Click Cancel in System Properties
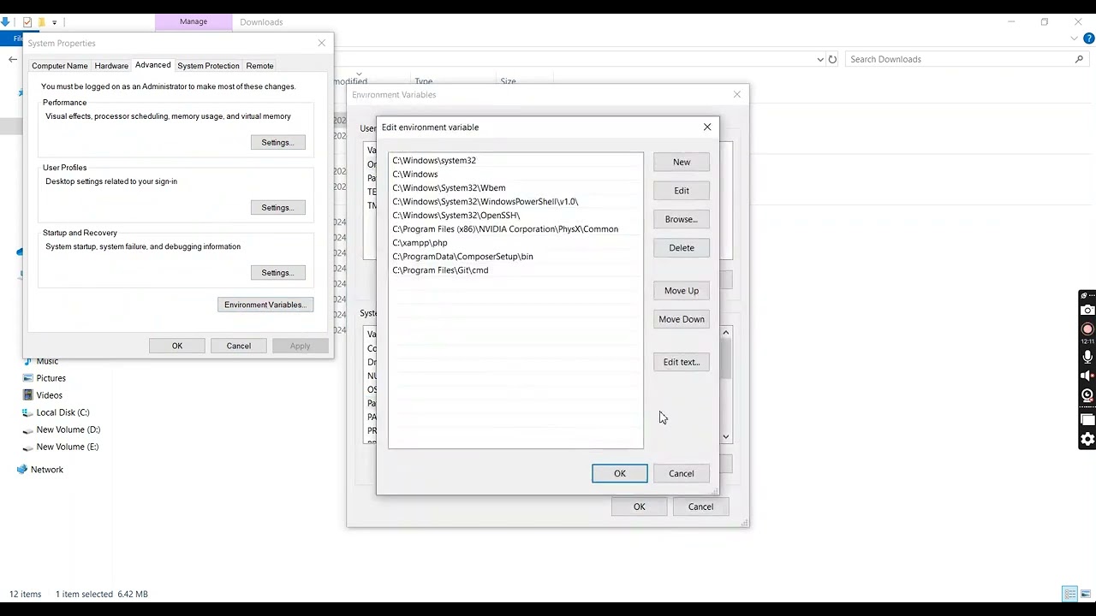1096x616 pixels. click(x=239, y=346)
